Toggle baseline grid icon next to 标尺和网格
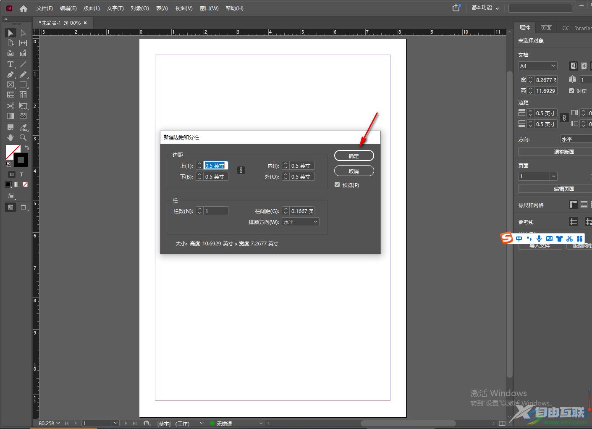Image resolution: width=592 pixels, height=429 pixels. 584,205
